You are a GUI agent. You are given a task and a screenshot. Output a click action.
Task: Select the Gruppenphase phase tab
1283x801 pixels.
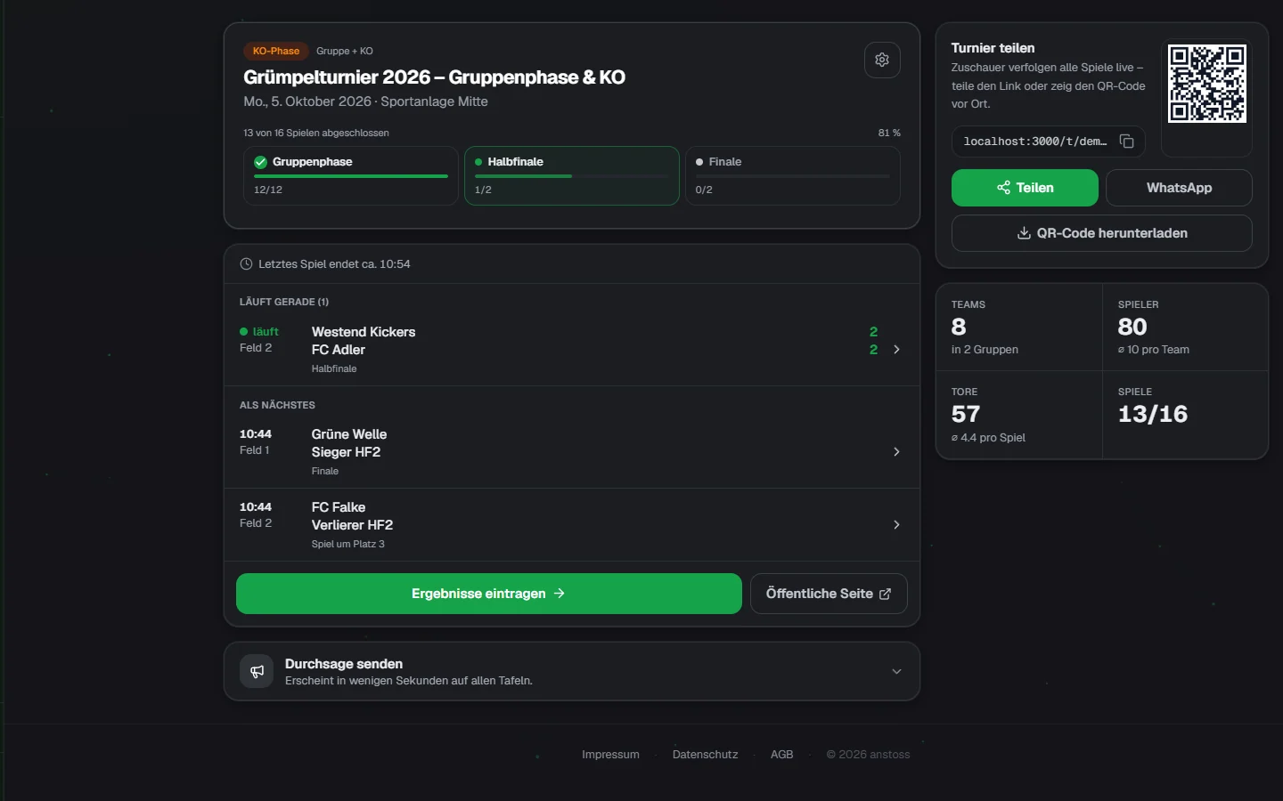pyautogui.click(x=351, y=176)
